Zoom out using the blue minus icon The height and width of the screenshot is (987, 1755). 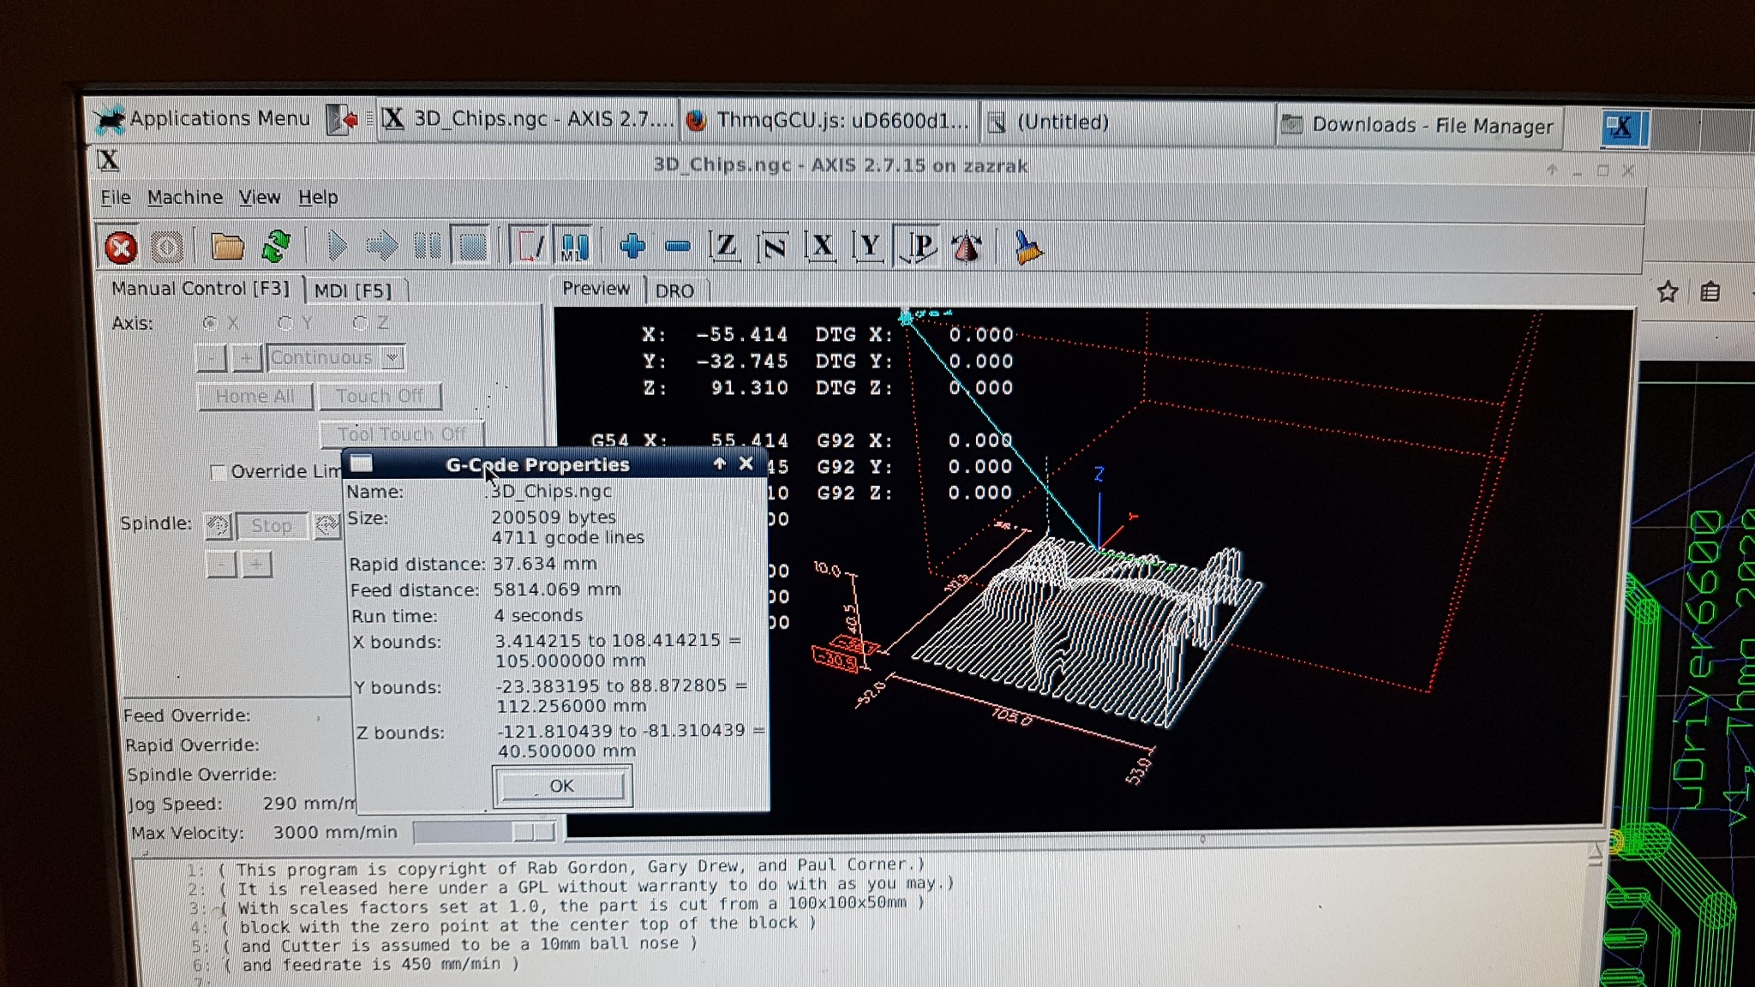click(x=677, y=247)
